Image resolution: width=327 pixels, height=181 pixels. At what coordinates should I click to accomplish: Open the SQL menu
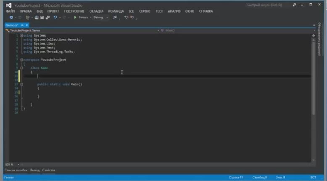131,11
